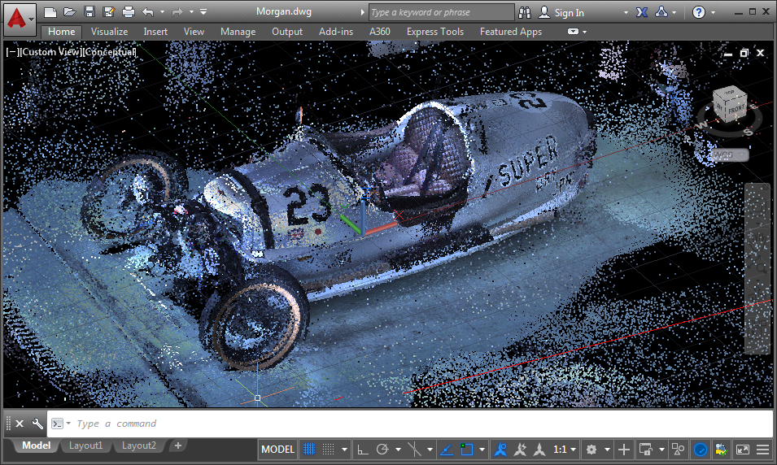Open the WCS coordinate system dropdown
777x465 pixels.
pyautogui.click(x=728, y=154)
